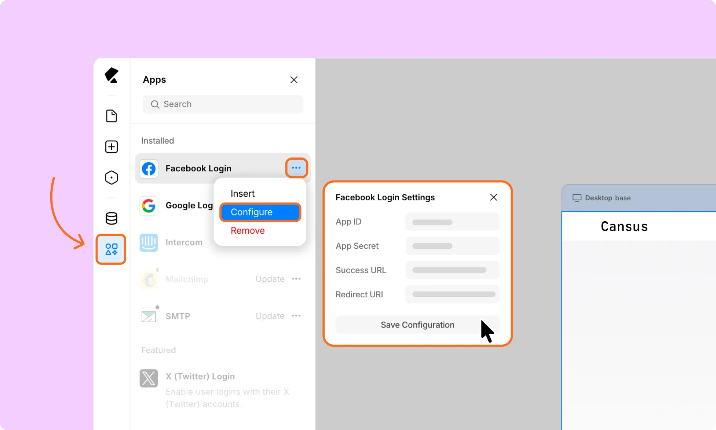Open the Components hexagon icon
Viewport: 716px width, 430px height.
112,178
